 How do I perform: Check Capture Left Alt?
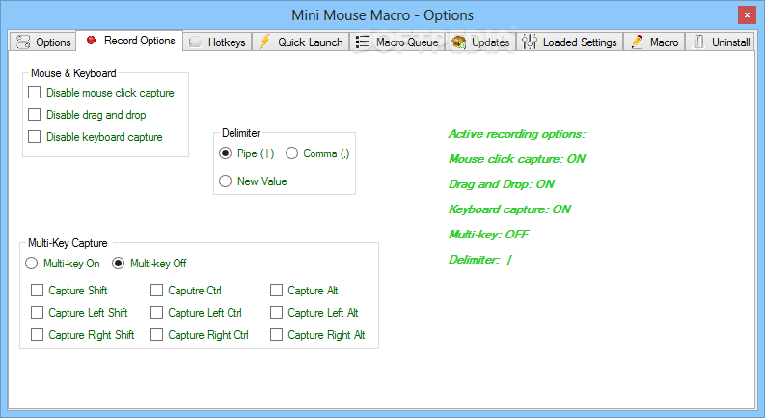(276, 312)
